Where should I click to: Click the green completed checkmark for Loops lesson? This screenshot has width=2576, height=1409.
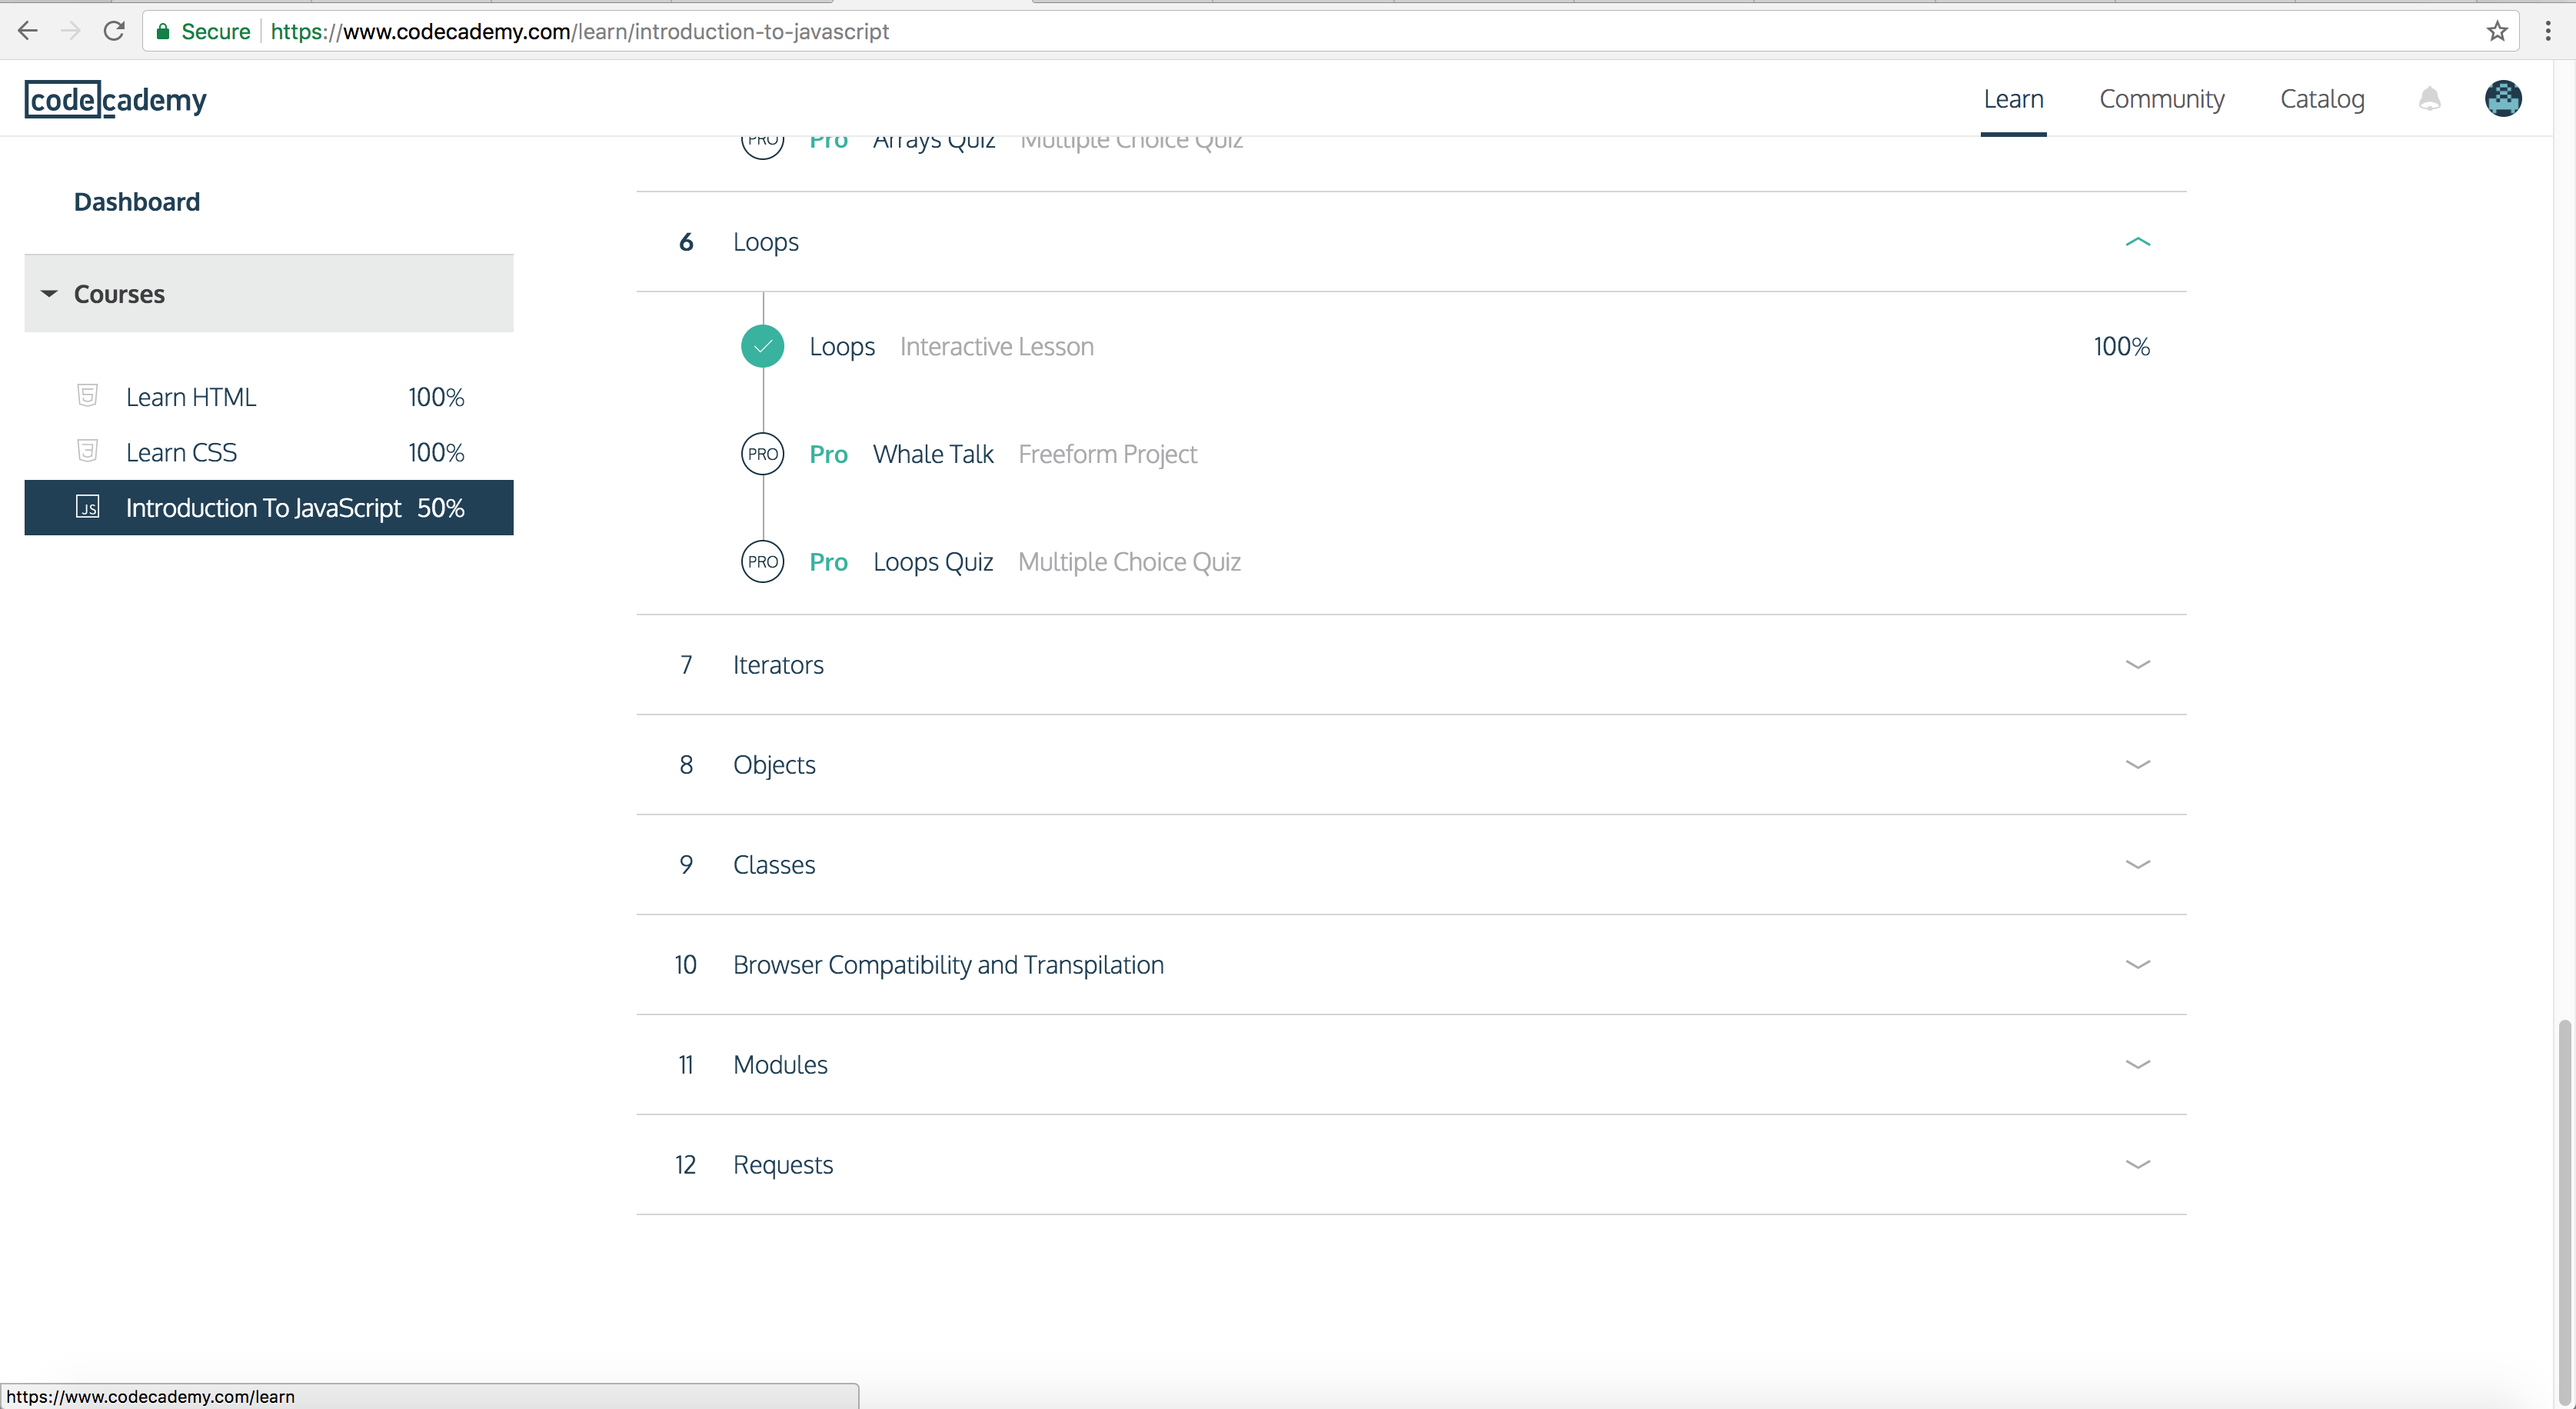pos(763,346)
